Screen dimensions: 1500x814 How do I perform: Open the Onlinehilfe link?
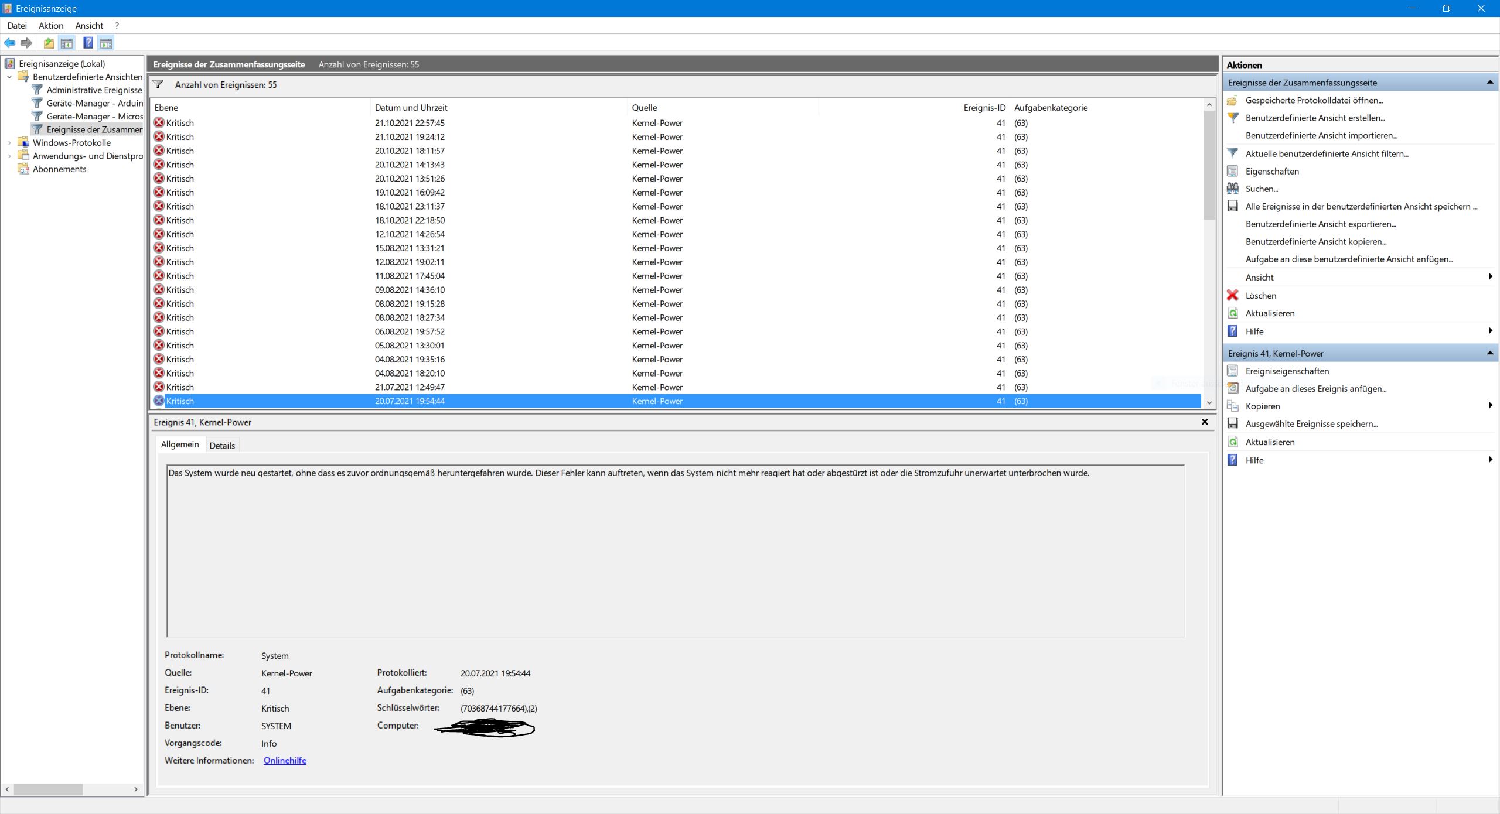tap(285, 760)
